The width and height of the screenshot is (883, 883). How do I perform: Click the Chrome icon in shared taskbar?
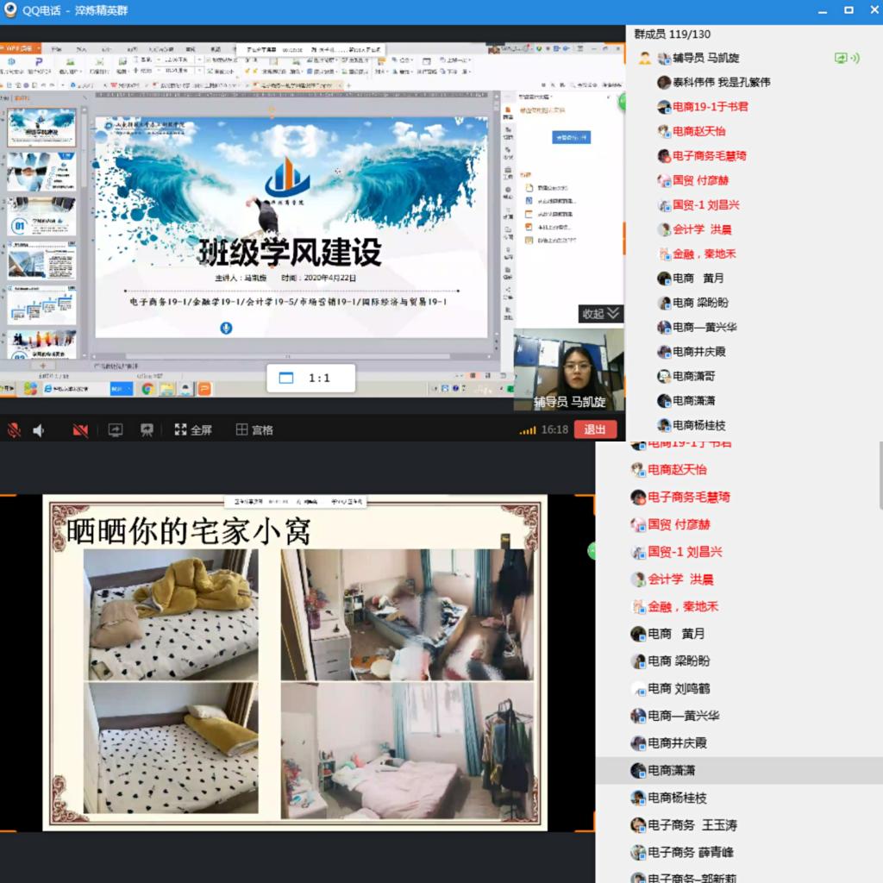pos(148,389)
